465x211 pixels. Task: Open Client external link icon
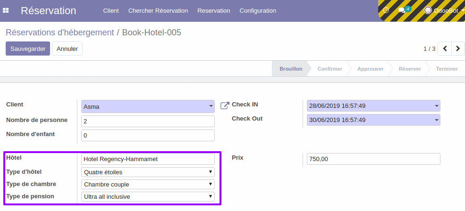[x=225, y=105]
